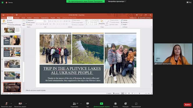Open Zamjena replace dropdown

tap(125, 23)
